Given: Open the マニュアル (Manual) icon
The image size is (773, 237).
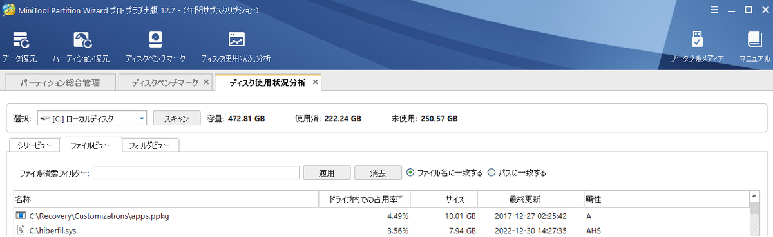Looking at the screenshot, I should click(755, 48).
